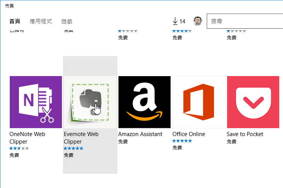
Task: Click 免費 under OneNote Web Clipper
Action: (x=14, y=155)
